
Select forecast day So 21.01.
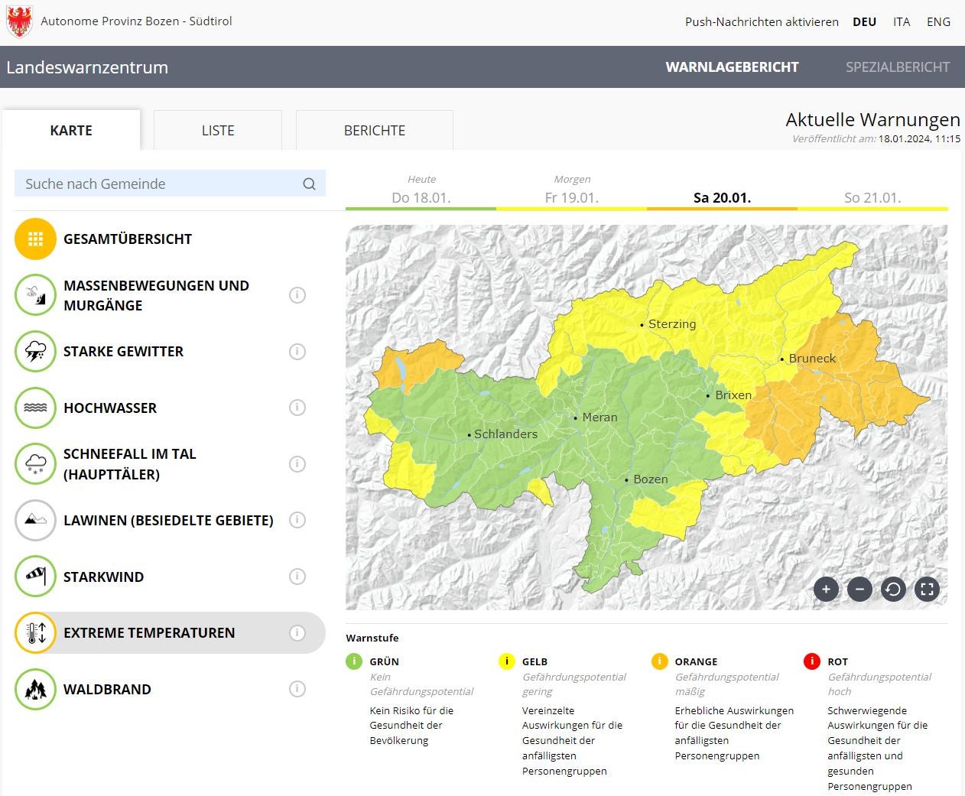pos(872,197)
